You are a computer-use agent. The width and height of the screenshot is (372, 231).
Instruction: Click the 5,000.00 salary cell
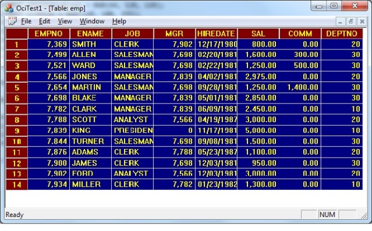click(x=258, y=130)
